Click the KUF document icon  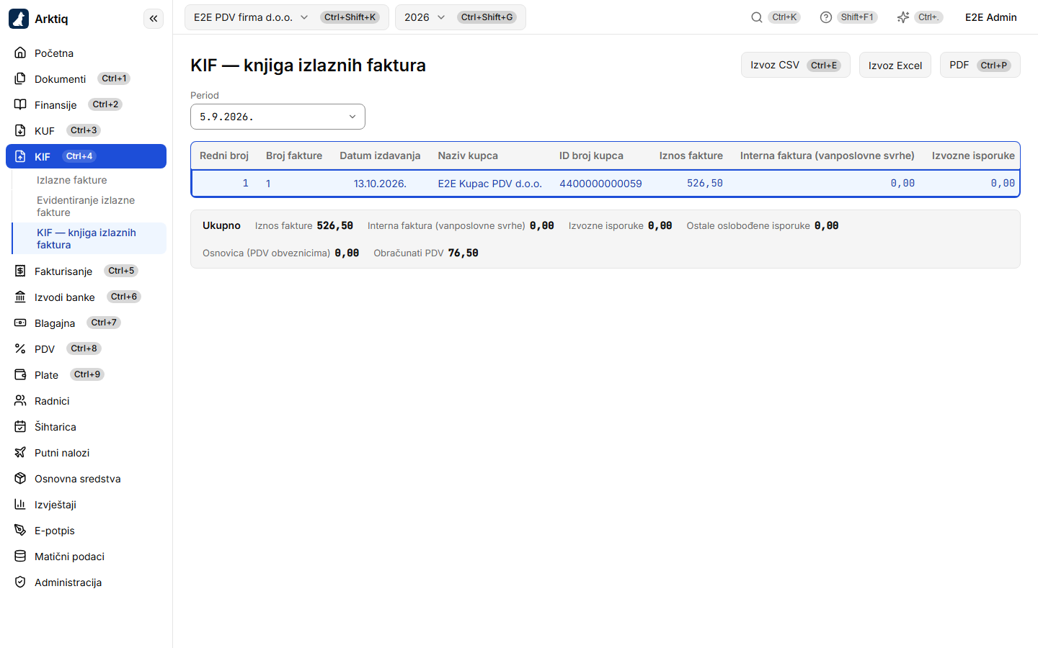point(20,130)
